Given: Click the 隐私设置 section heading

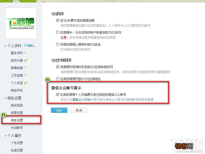Looking at the screenshot, I should tap(14, 98).
